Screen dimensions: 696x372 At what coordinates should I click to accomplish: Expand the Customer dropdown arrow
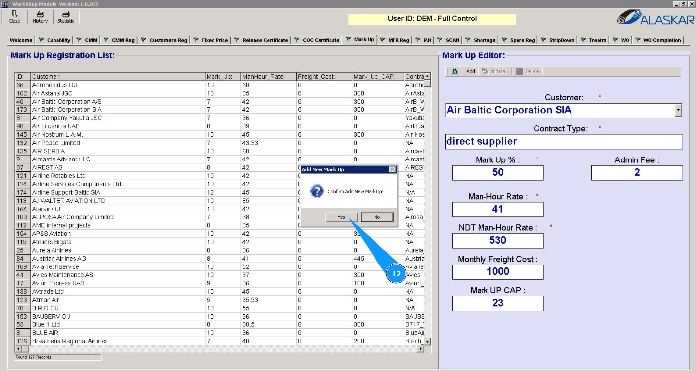point(678,110)
